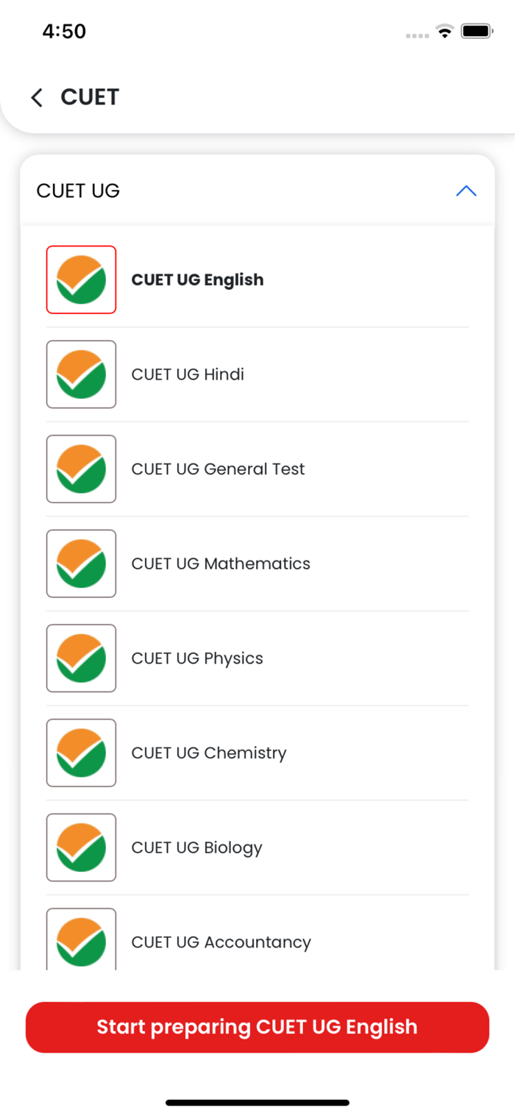Click the CUET UG section header title
Viewport: 515px width, 1116px height.
pos(78,191)
